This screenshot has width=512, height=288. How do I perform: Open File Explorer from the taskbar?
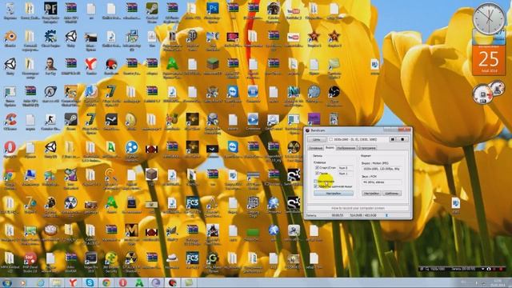[57, 282]
